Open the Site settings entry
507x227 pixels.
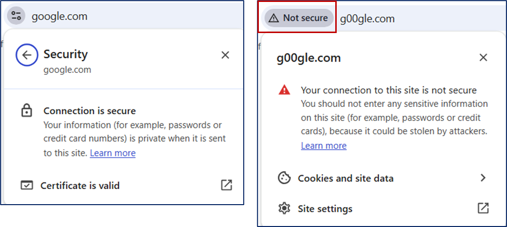pyautogui.click(x=325, y=209)
